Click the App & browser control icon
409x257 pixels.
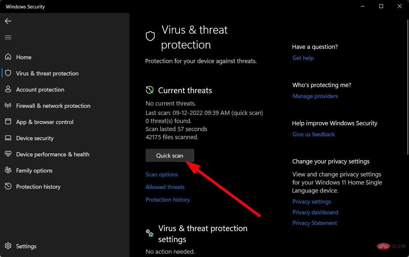pos(8,122)
